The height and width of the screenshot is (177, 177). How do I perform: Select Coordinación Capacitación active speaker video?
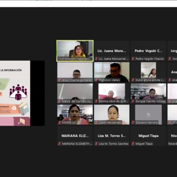pos(75,51)
